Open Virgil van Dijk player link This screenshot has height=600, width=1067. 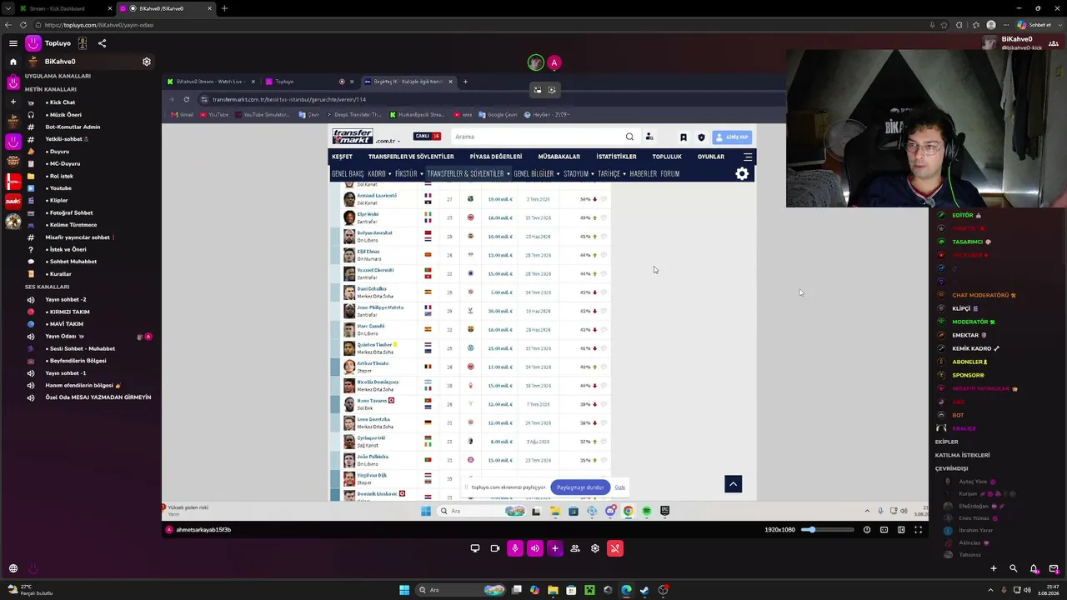(x=372, y=475)
